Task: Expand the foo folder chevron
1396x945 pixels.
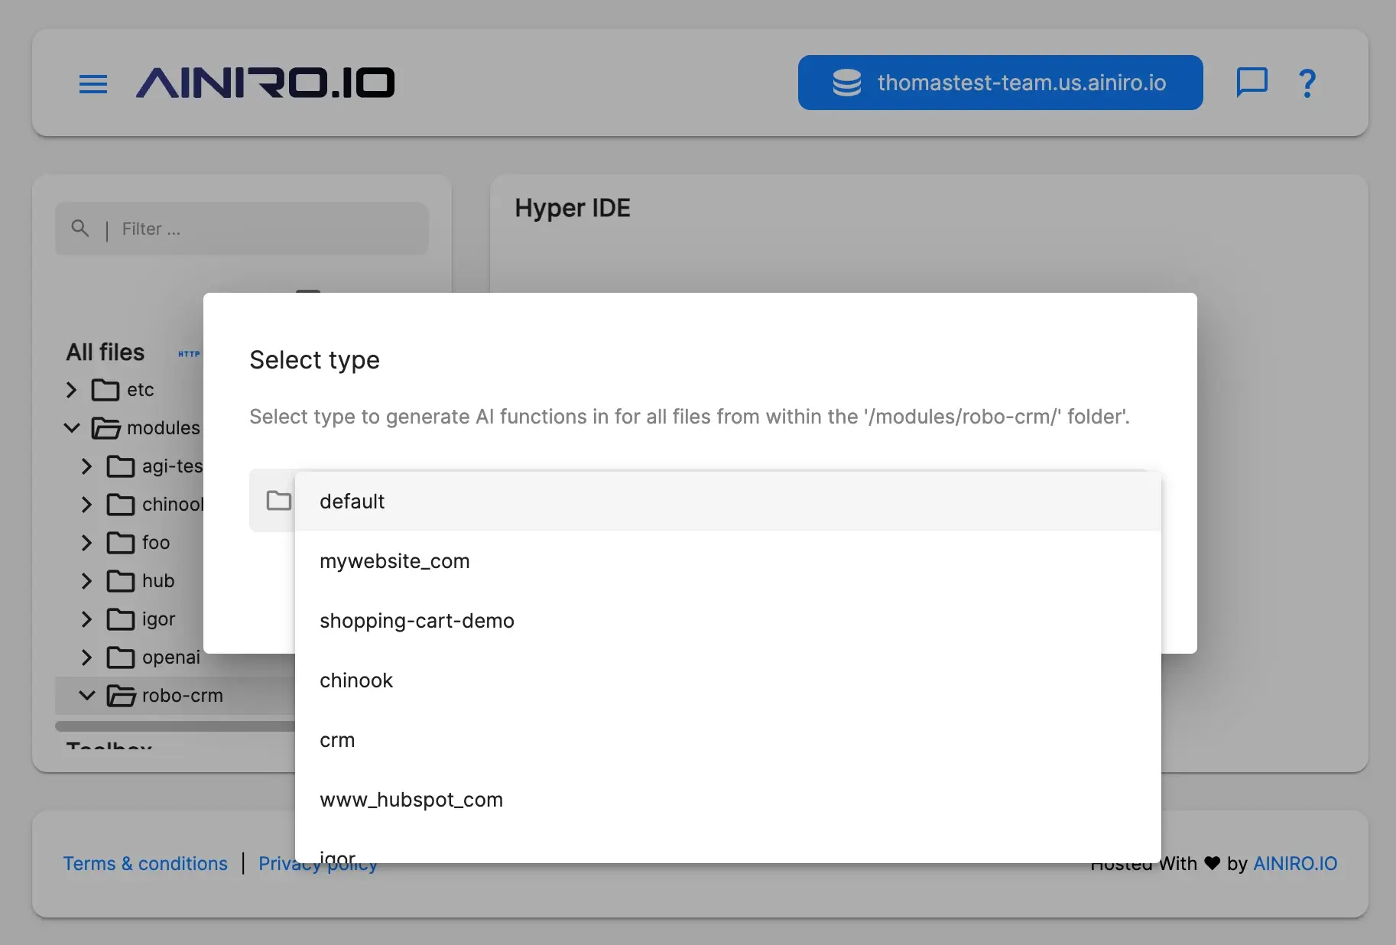Action: tap(86, 543)
